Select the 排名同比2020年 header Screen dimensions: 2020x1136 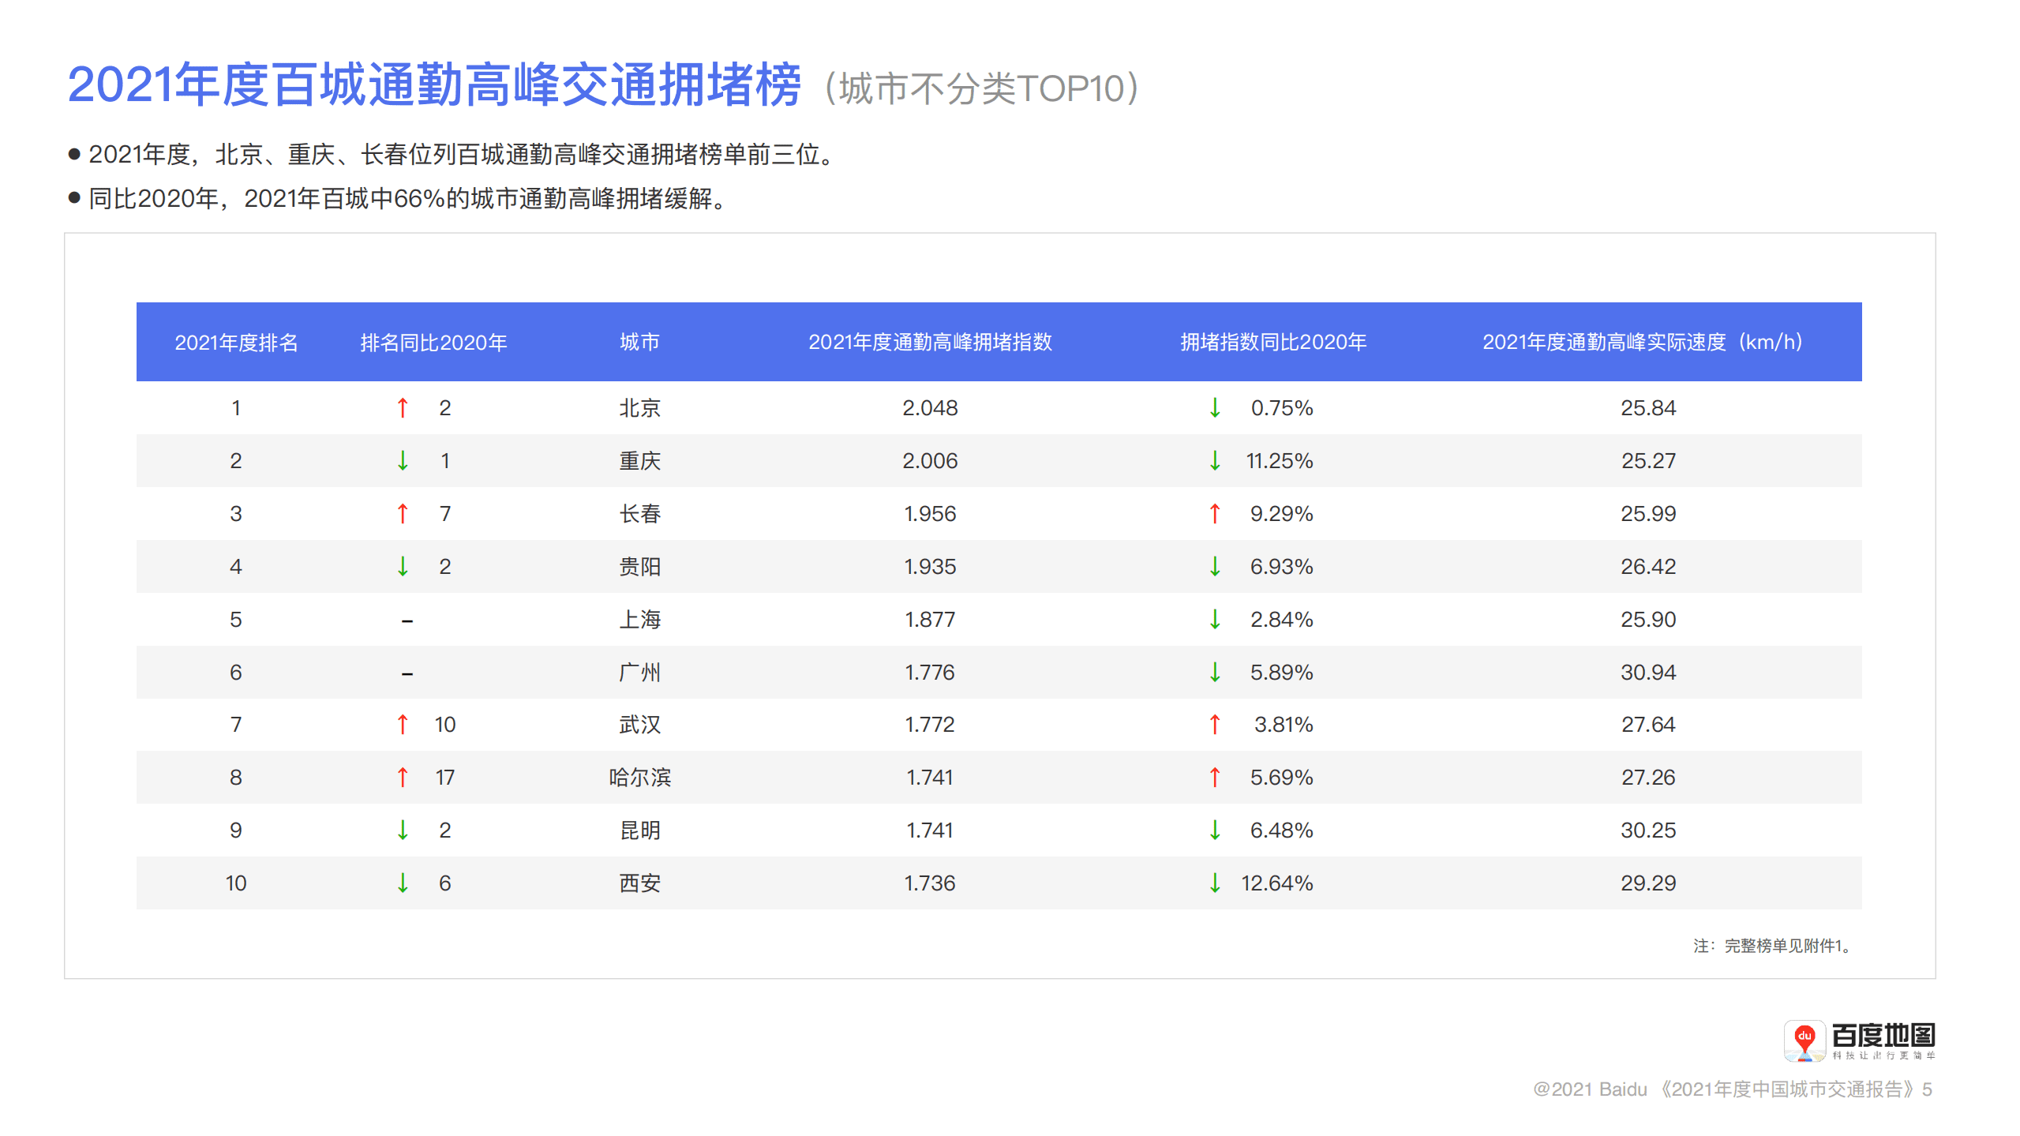(x=433, y=343)
